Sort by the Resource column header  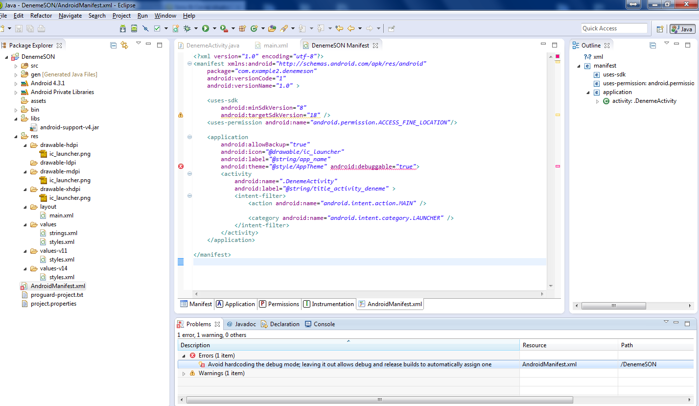tap(568, 345)
